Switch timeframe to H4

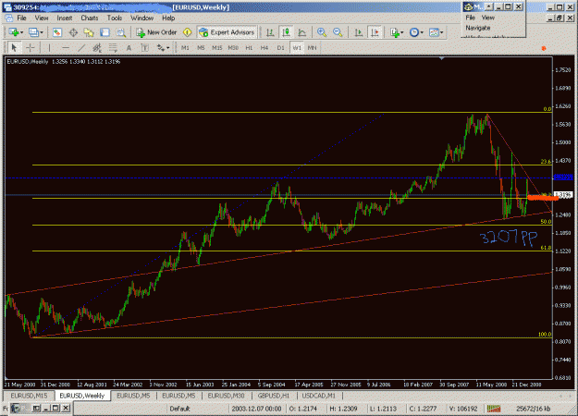(264, 48)
